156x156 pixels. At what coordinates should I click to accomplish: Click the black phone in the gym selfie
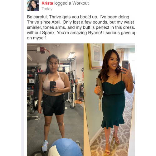[53, 87]
